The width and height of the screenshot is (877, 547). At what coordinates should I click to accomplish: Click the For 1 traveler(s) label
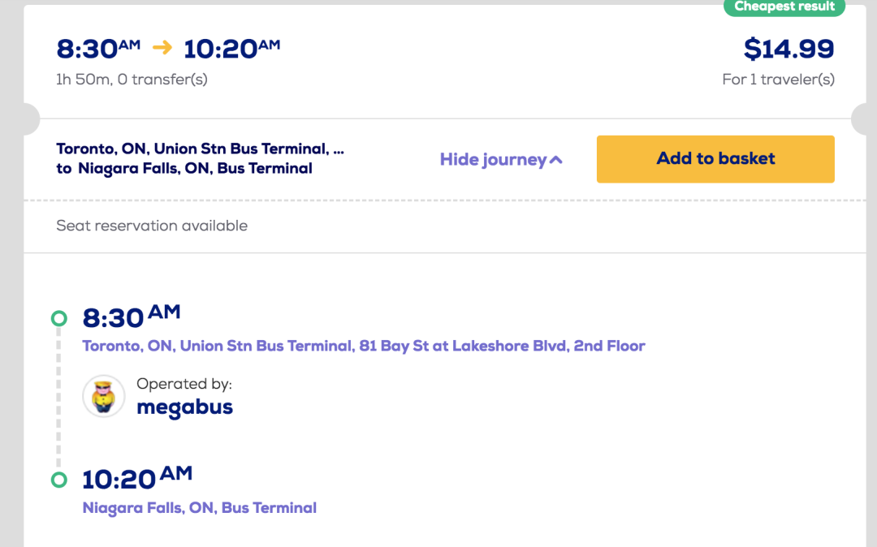point(778,80)
